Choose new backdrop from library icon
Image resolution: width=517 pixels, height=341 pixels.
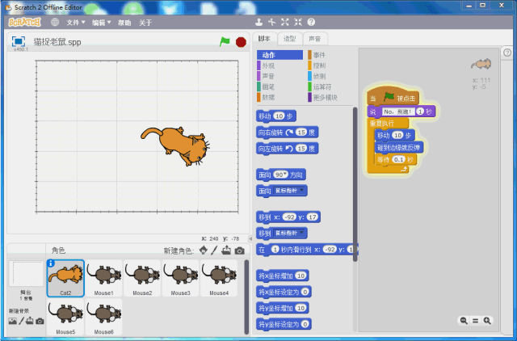[13, 321]
